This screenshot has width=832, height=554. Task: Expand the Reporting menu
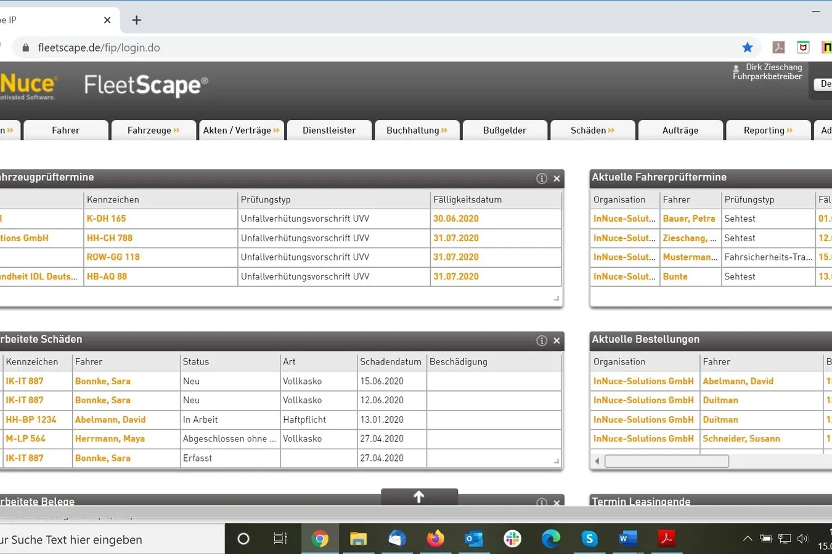click(769, 130)
